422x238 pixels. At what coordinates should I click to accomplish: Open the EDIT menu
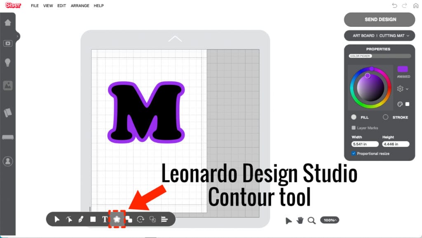62,6
